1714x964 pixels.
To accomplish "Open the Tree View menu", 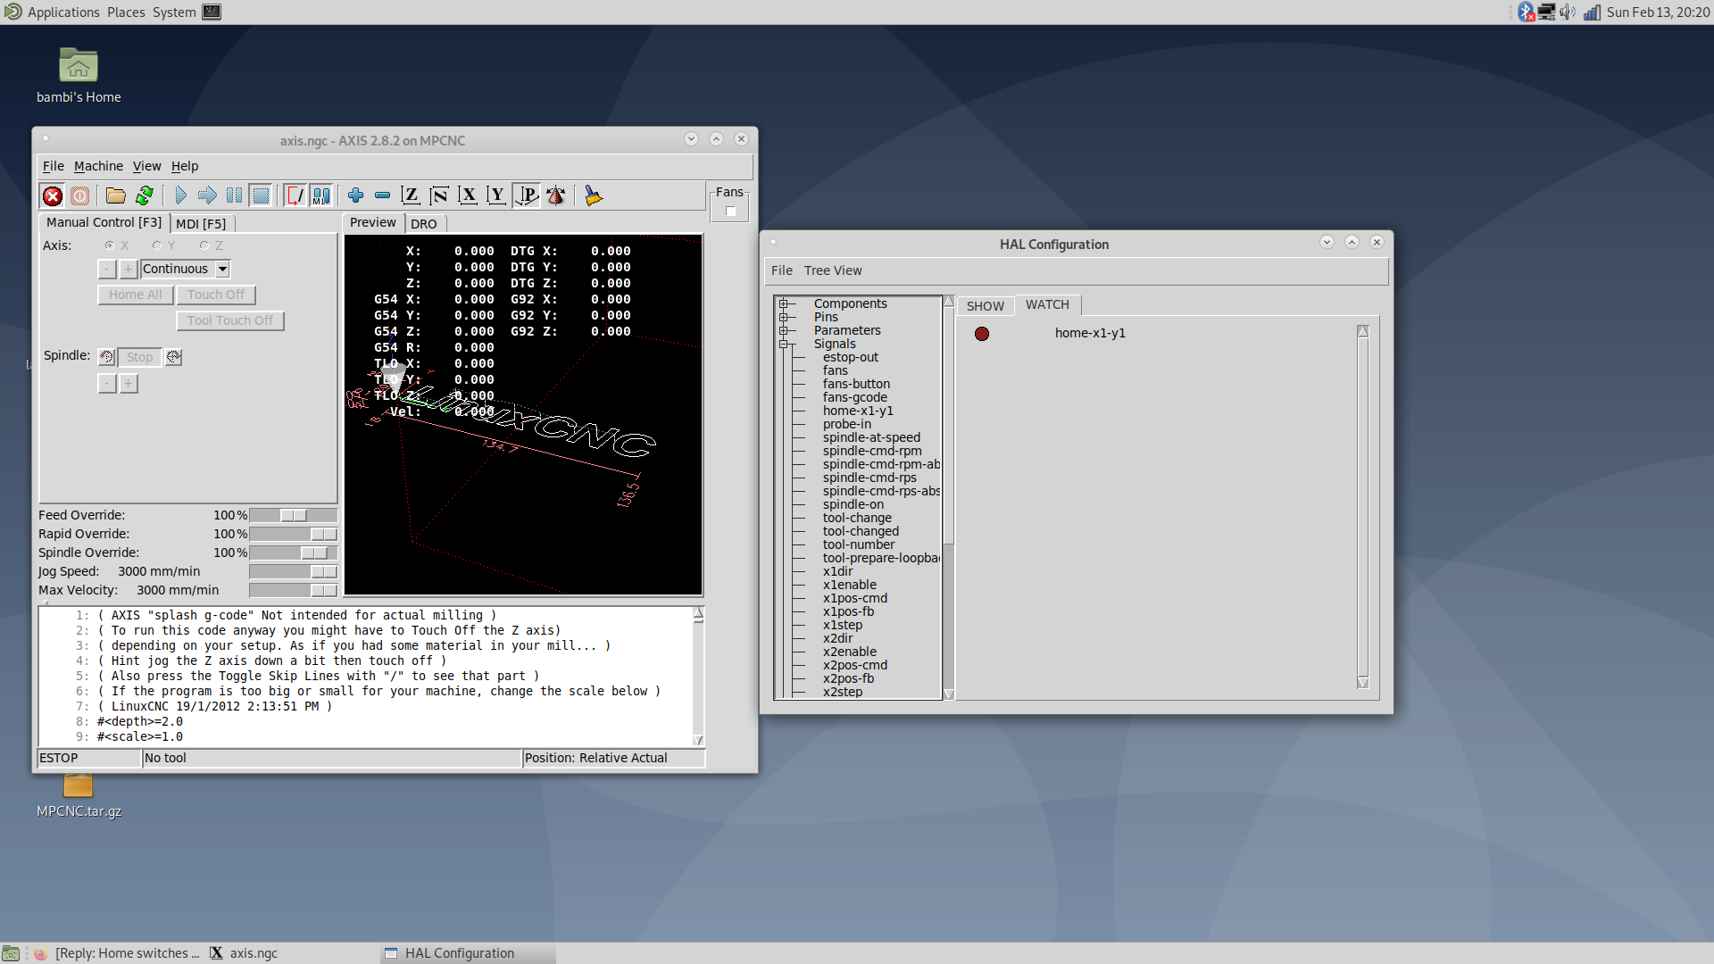I will pos(833,270).
